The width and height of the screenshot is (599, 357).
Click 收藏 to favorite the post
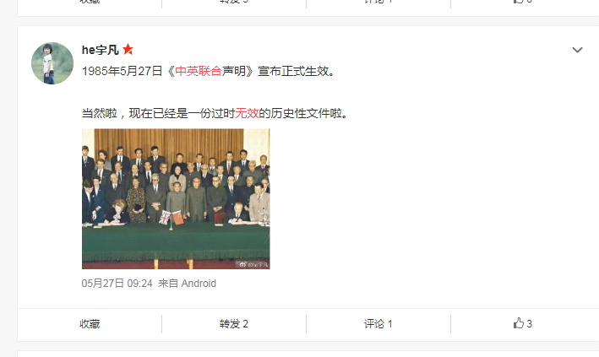coord(90,324)
